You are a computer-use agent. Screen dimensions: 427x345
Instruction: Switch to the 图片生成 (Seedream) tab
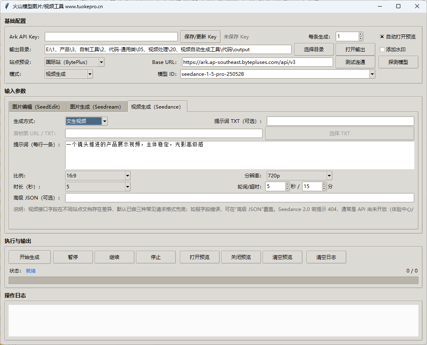[96, 107]
